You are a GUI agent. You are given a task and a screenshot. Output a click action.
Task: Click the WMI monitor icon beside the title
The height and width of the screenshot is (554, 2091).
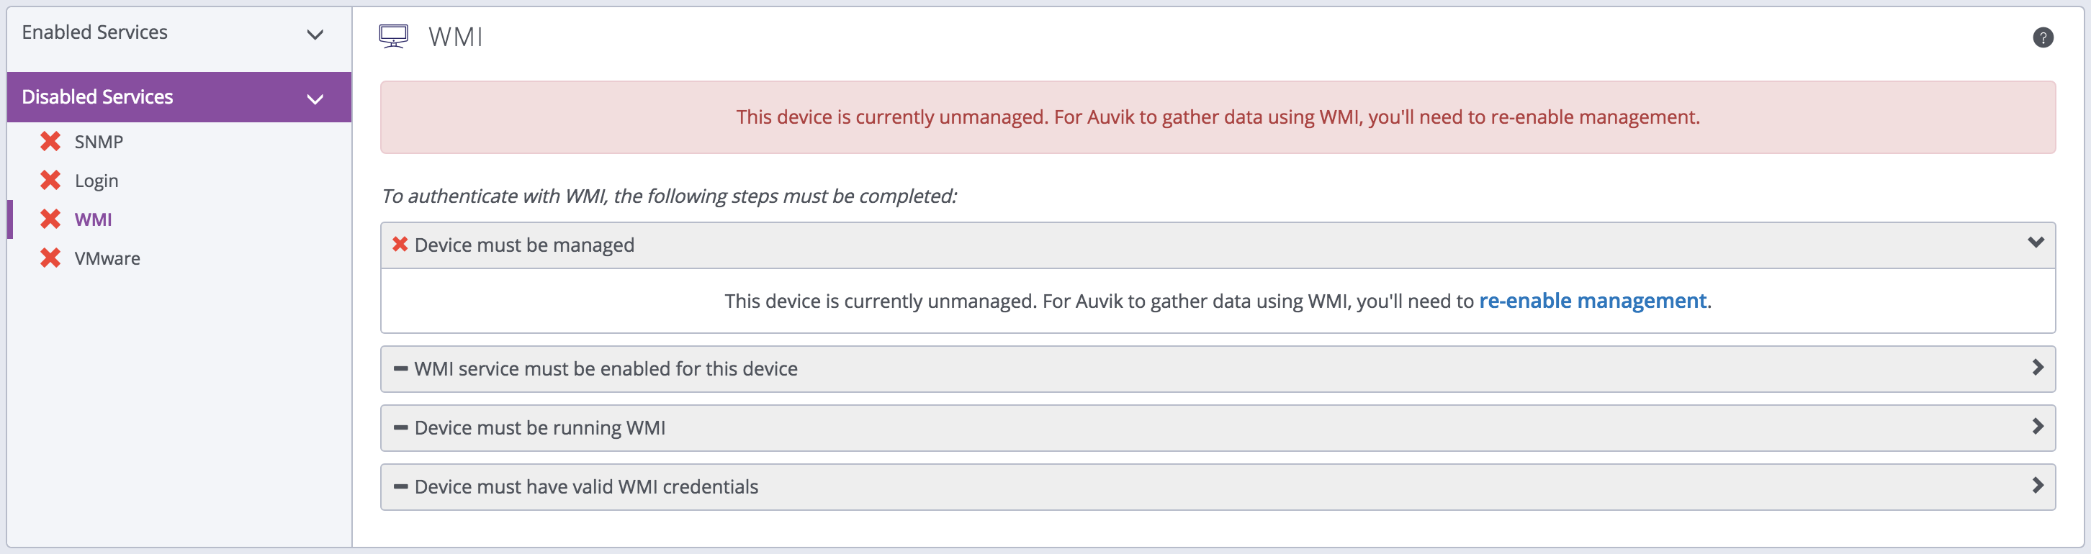click(x=395, y=36)
